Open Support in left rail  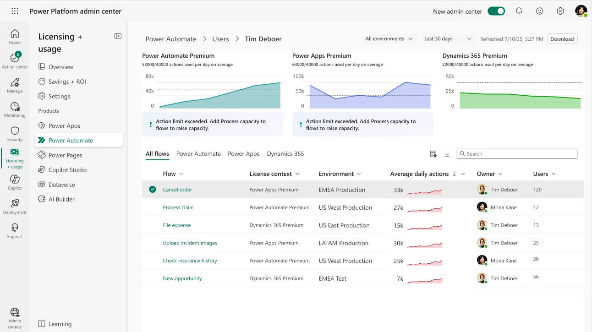(x=15, y=231)
